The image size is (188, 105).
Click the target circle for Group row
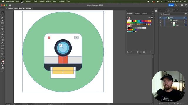click(184, 20)
